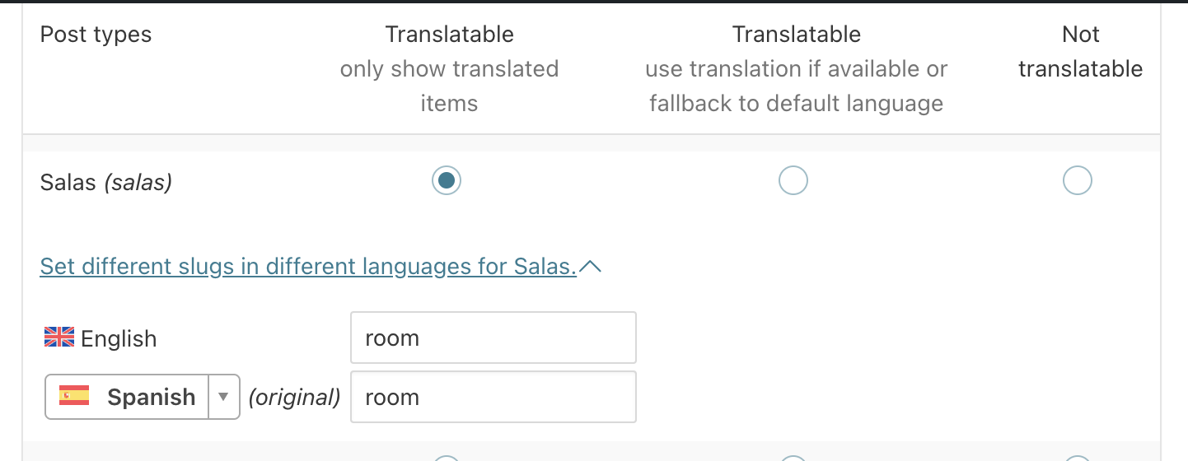Click 'Translatable use translation if available' header
The image size is (1188, 461).
click(796, 69)
